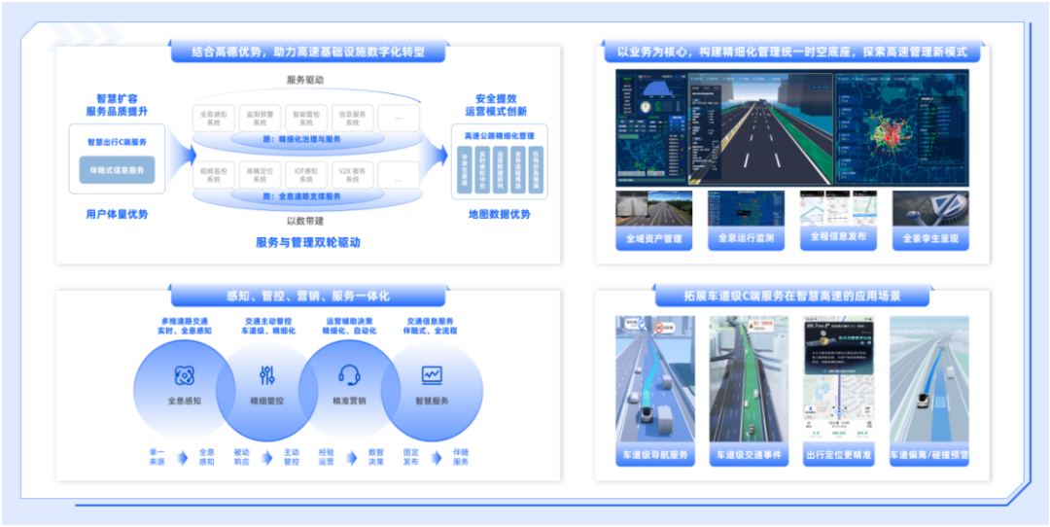Select the V2X服务系统 box
Viewport: 1050px width, 527px height.
[352, 175]
